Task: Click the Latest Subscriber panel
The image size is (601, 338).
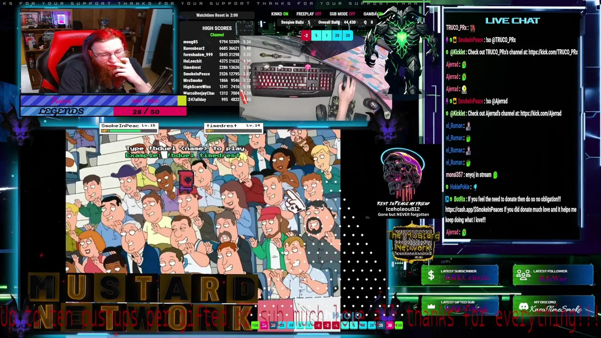Action: click(460, 276)
